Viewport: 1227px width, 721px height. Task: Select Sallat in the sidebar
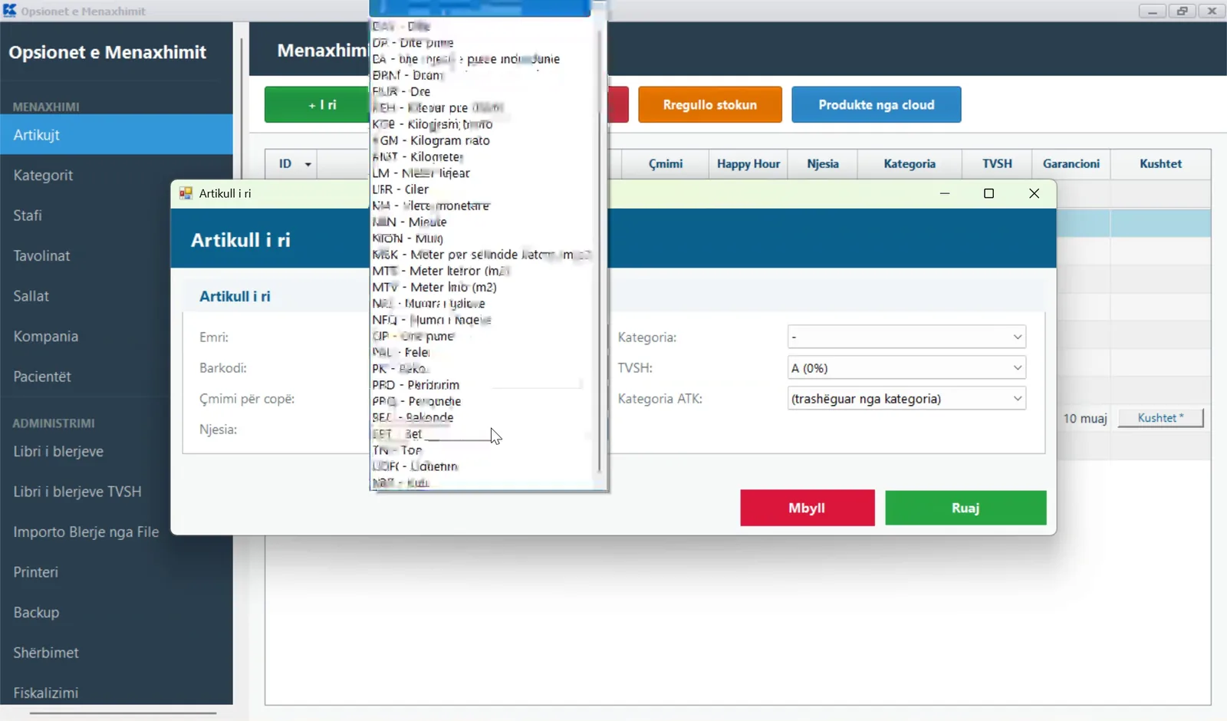coord(117,296)
